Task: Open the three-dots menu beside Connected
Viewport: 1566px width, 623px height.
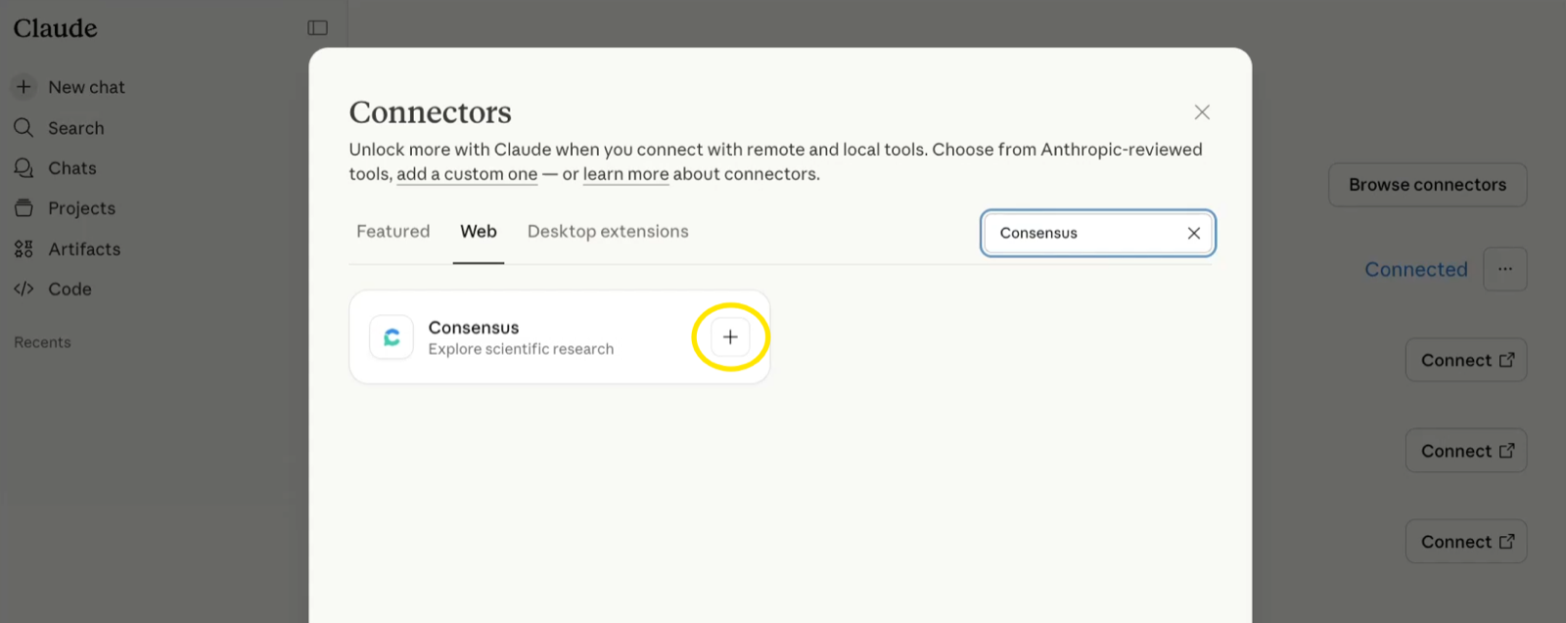Action: point(1504,269)
